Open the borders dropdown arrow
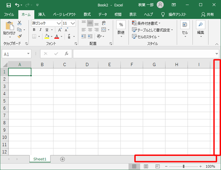 39,36
